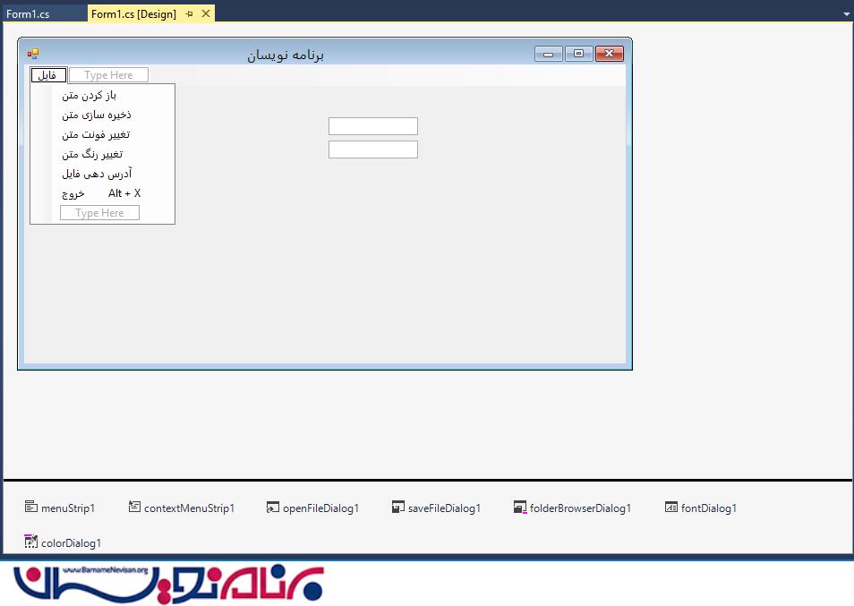Select the خروج Alt + X menu item
The image size is (854, 606).
pos(102,193)
